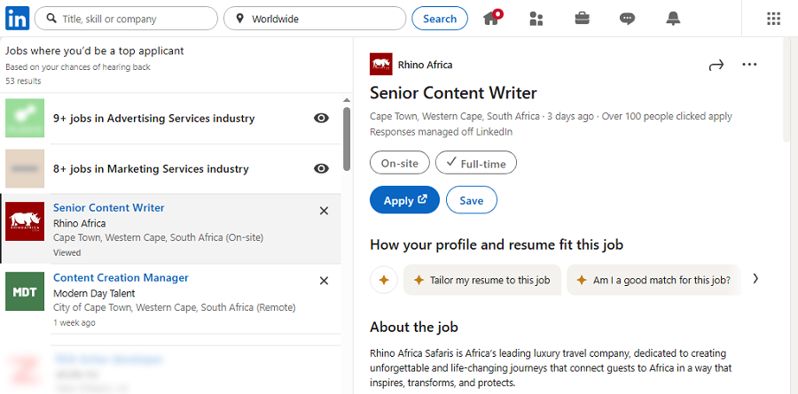Select the On-site workplace pill
This screenshot has width=798, height=394.
click(400, 163)
